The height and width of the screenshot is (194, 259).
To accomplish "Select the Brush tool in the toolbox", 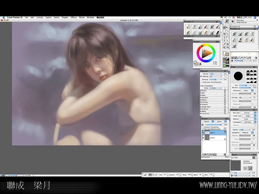I will pyautogui.click(x=224, y=28).
